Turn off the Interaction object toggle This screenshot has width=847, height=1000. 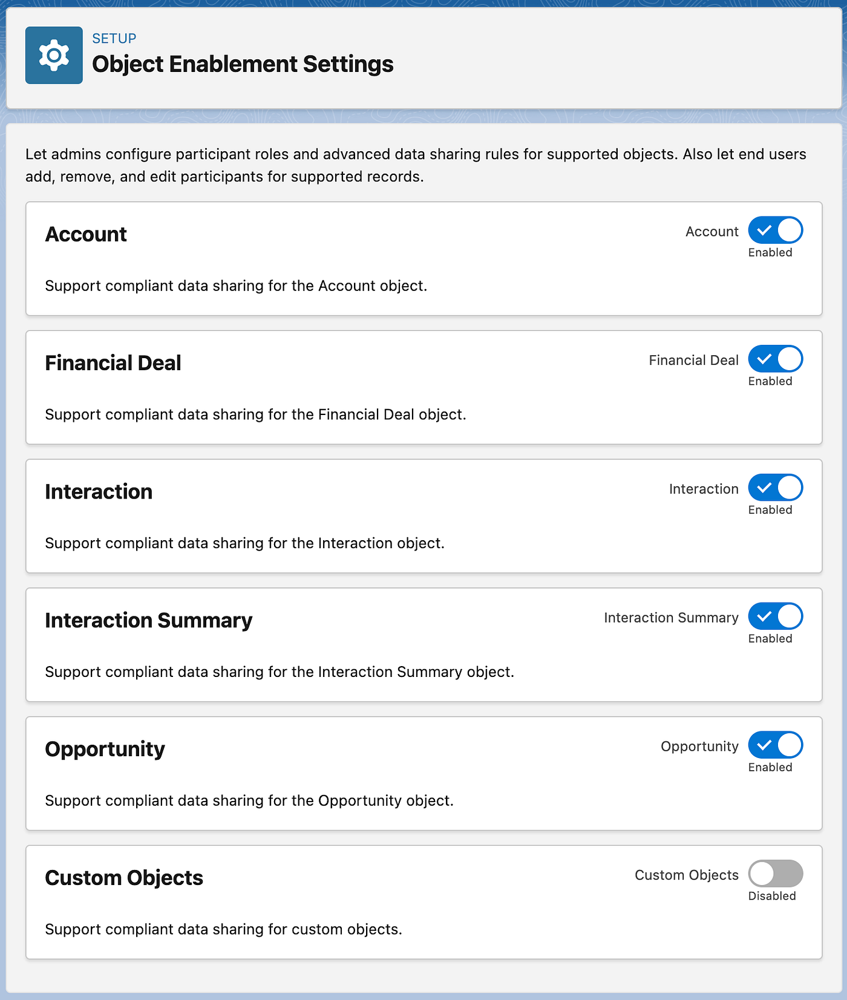[x=775, y=488]
